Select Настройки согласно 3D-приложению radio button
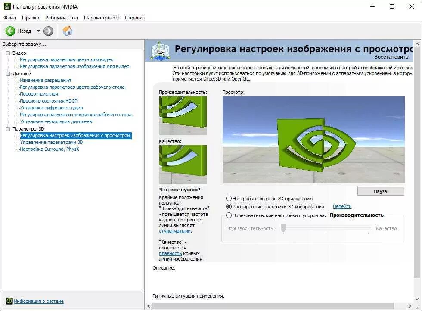Image resolution: width=422 pixels, height=311 pixels. tap(229, 199)
